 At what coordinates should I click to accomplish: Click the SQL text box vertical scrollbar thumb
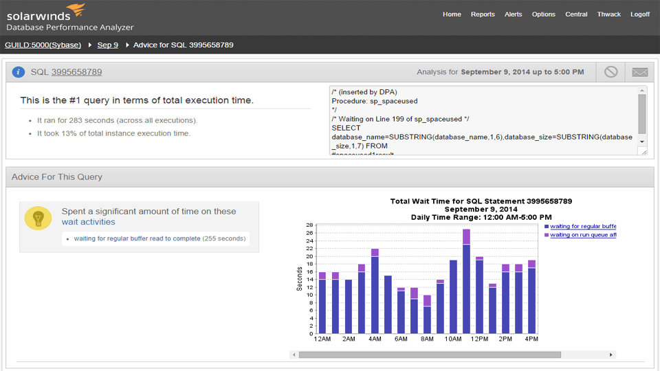642,114
